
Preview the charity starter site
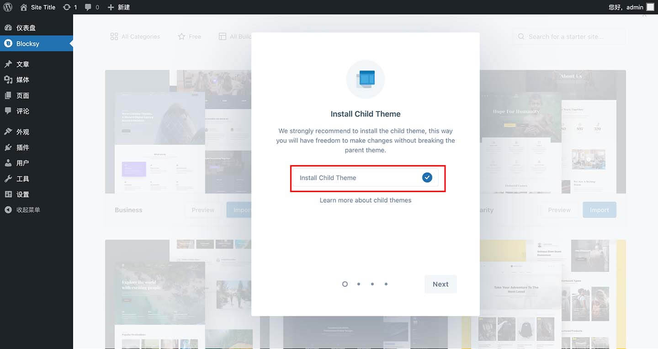click(559, 210)
